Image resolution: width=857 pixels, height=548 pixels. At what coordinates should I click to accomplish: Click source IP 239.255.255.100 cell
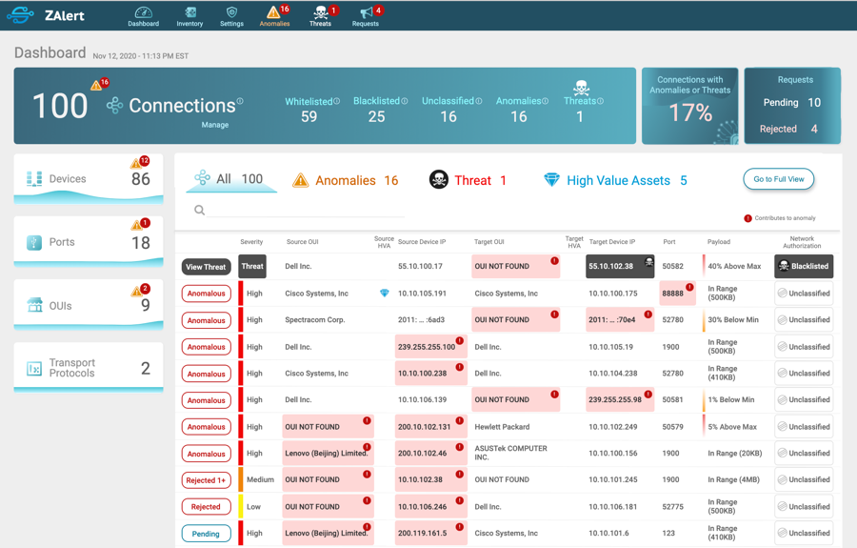(x=430, y=347)
